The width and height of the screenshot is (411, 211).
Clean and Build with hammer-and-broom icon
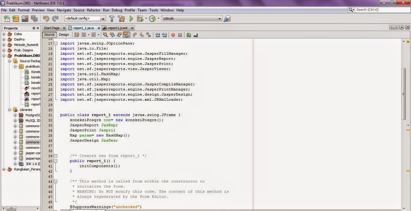(121, 18)
